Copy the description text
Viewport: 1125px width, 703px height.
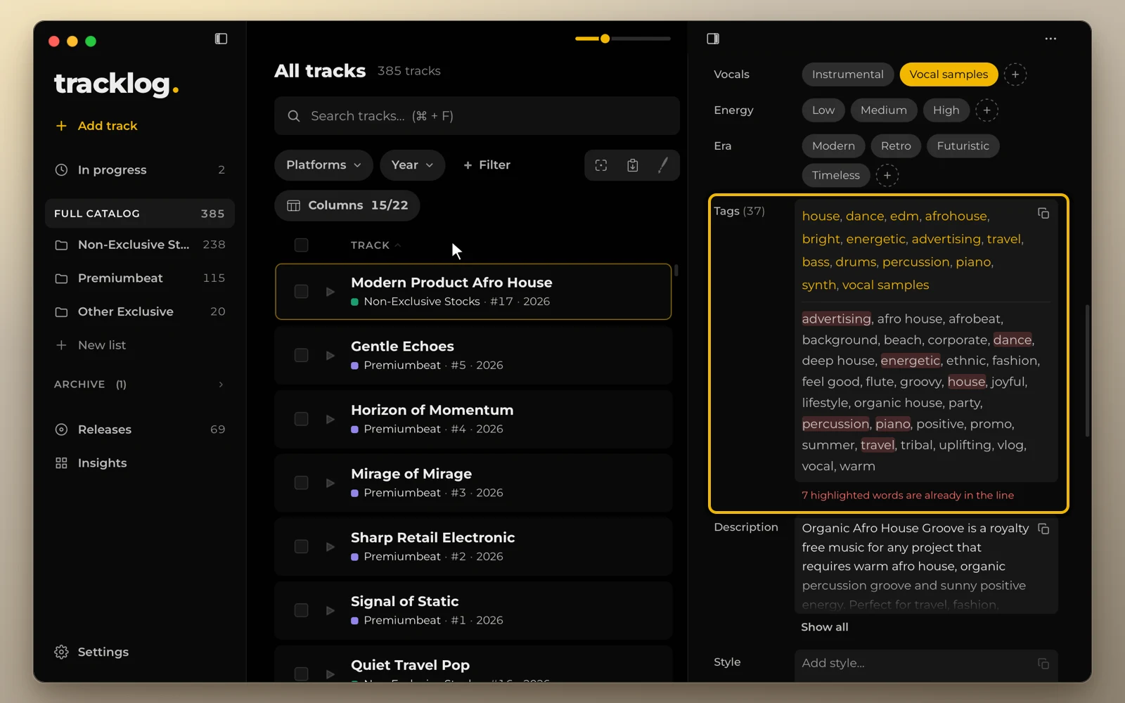[x=1043, y=529]
